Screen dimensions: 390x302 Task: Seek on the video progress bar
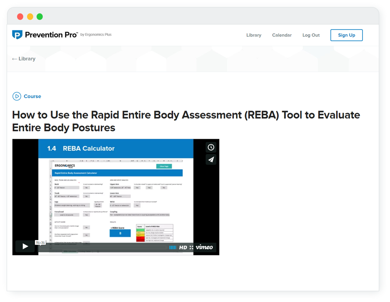pyautogui.click(x=104, y=247)
